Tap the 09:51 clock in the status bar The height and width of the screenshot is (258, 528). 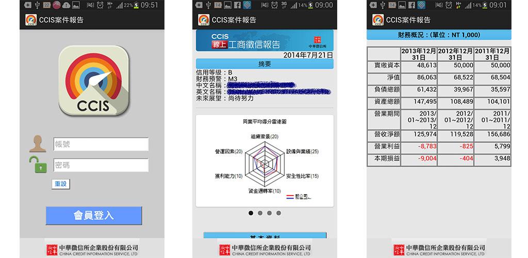pos(149,5)
